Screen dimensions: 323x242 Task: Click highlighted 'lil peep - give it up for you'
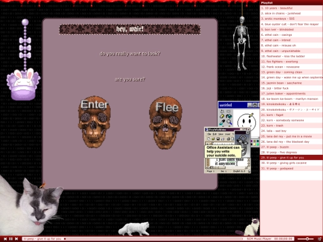(291, 158)
